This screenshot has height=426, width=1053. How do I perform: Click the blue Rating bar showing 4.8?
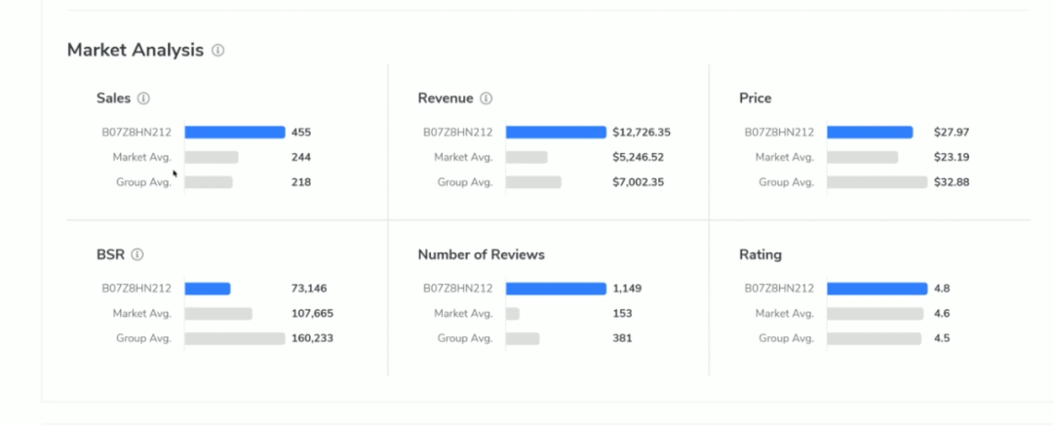coord(877,289)
